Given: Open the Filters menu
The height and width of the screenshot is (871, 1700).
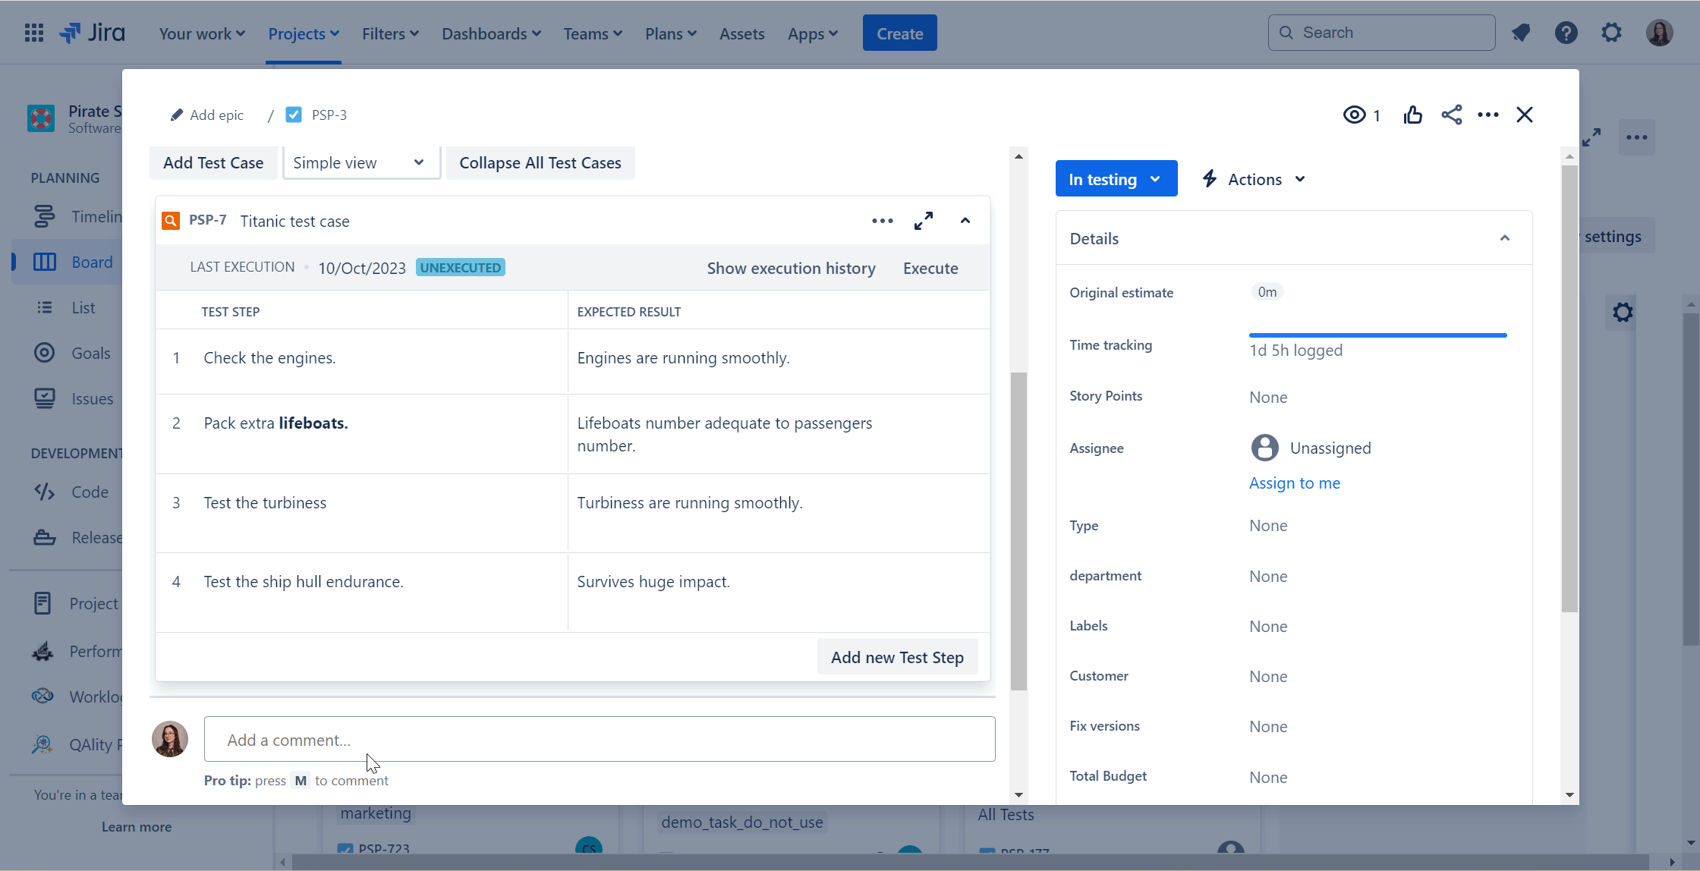Looking at the screenshot, I should pyautogui.click(x=390, y=33).
